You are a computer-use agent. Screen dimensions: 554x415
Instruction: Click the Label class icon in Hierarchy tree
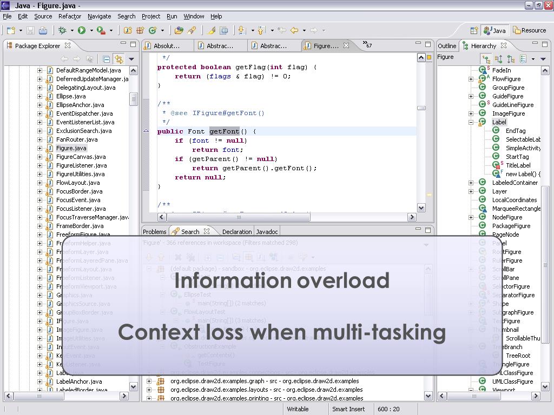tap(483, 122)
